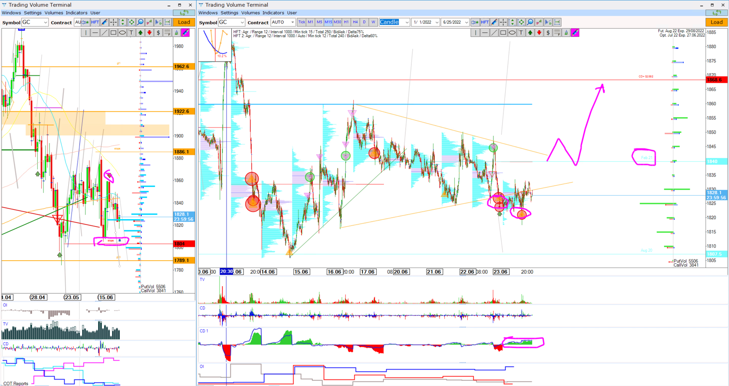The width and height of the screenshot is (729, 386).
Task: Open Windows menu in right window
Action: 208,13
